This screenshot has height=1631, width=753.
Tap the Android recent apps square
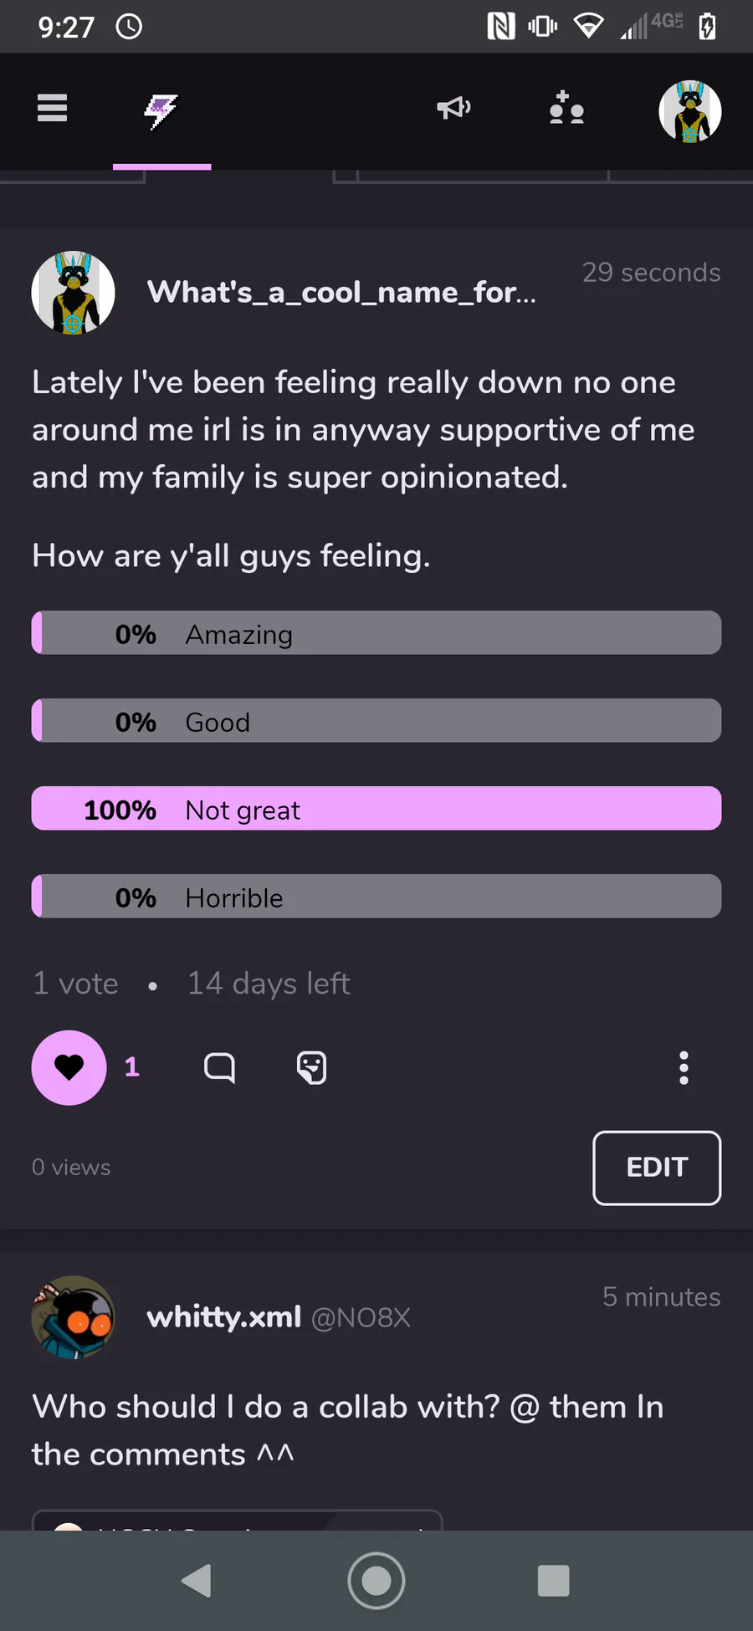pos(553,1581)
